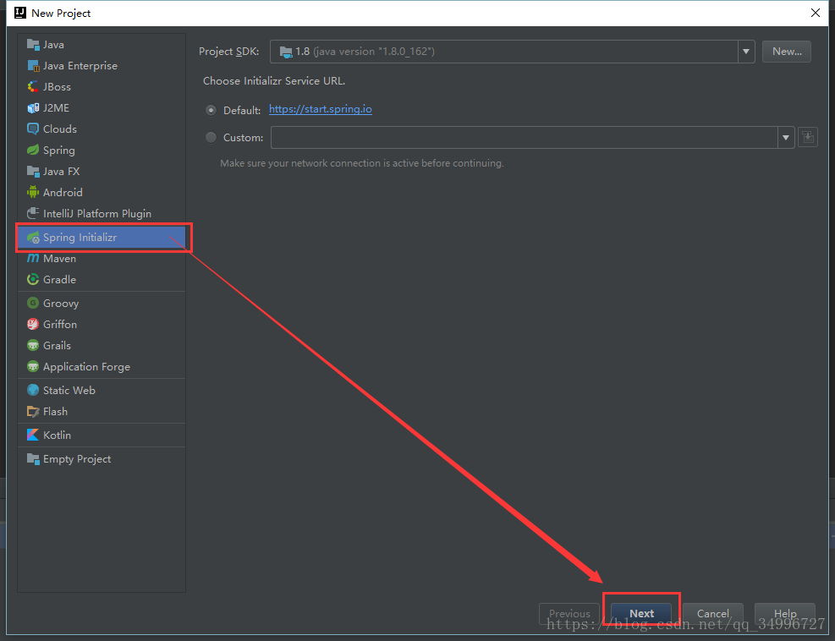Click the Maven 'm' icon
Viewport: 835px width, 641px height.
(33, 258)
